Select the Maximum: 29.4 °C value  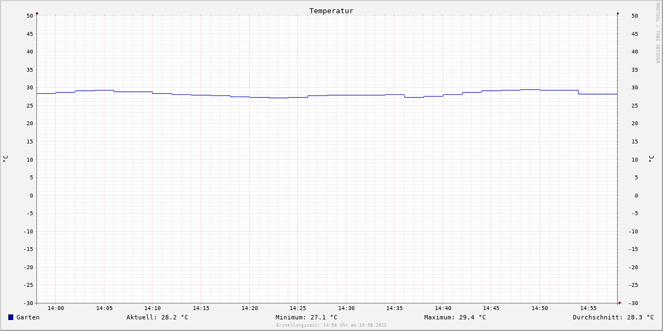pyautogui.click(x=455, y=317)
